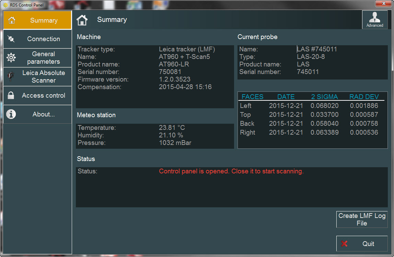Switch to General parameters tab label
394x257 pixels.
point(44,58)
